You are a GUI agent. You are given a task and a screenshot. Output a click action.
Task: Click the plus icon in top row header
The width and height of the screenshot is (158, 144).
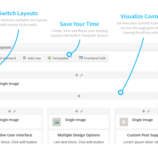click(77, 75)
